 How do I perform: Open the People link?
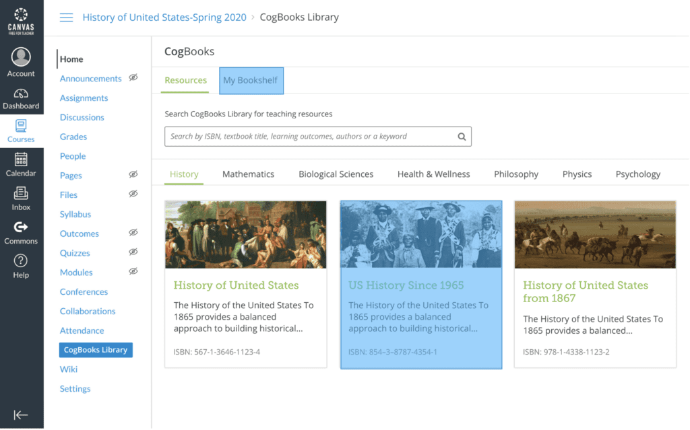73,155
